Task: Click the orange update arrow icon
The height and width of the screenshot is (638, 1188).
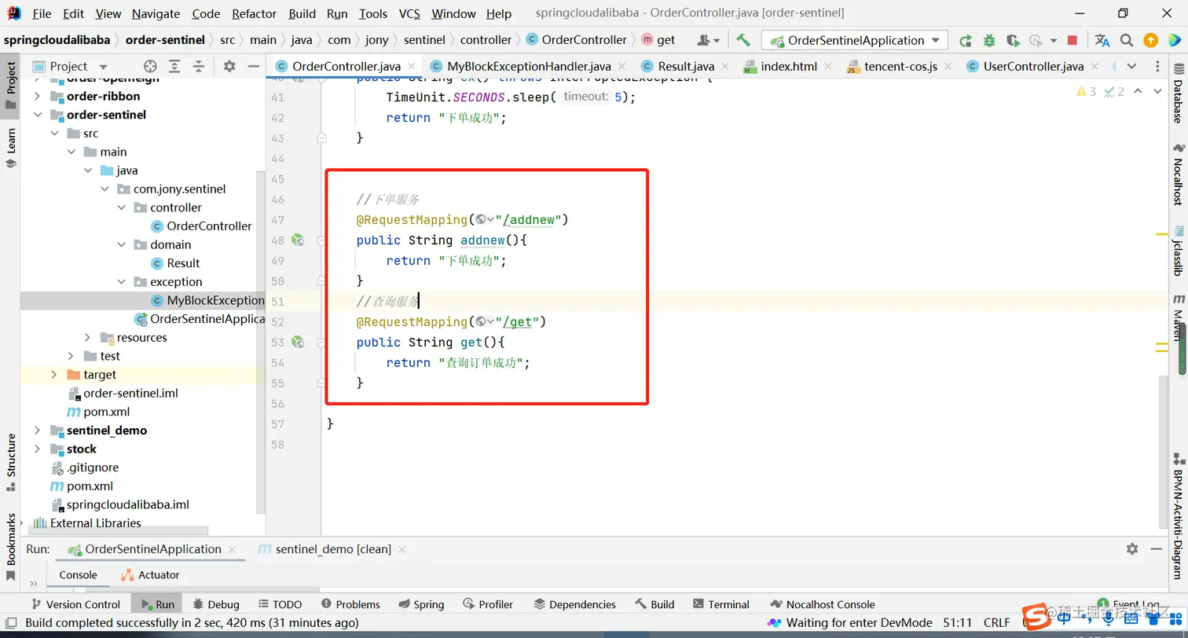Action: (x=1150, y=40)
